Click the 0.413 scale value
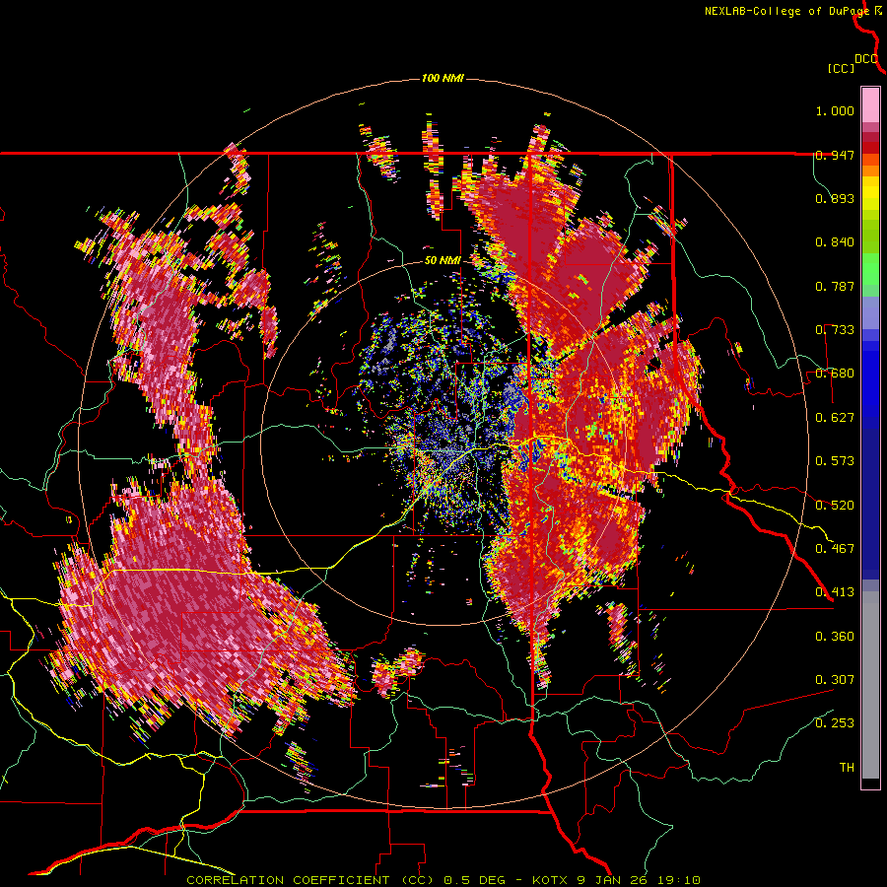The image size is (887, 887). tap(835, 592)
